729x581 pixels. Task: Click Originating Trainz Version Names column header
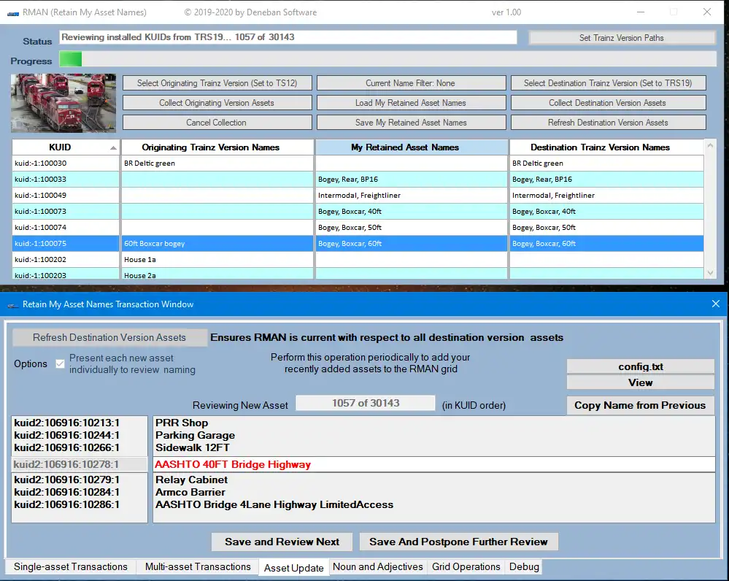pos(217,147)
